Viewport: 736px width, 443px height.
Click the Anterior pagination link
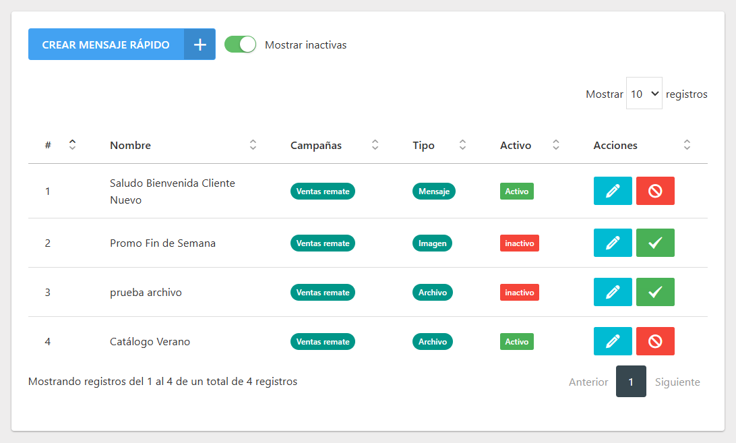(x=588, y=382)
